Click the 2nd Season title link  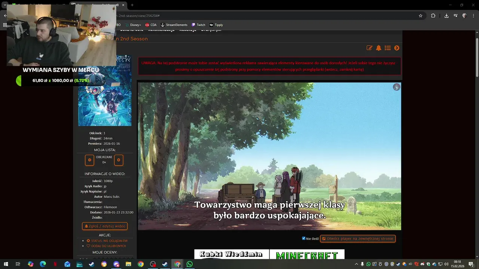coord(132,39)
